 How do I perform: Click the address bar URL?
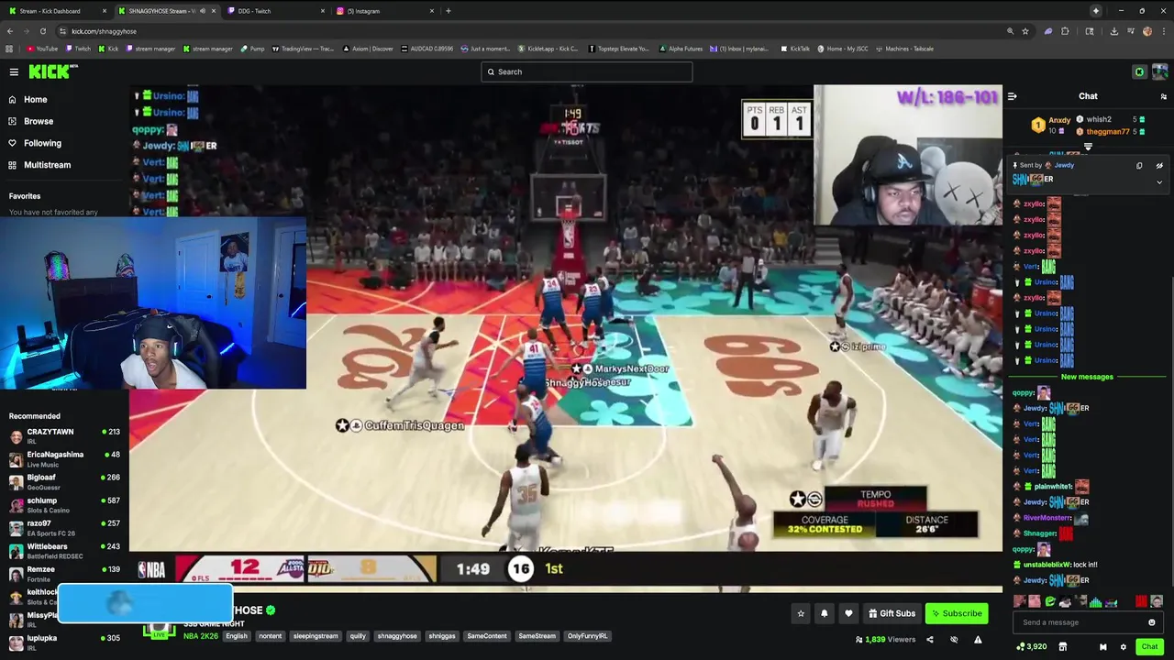point(104,31)
